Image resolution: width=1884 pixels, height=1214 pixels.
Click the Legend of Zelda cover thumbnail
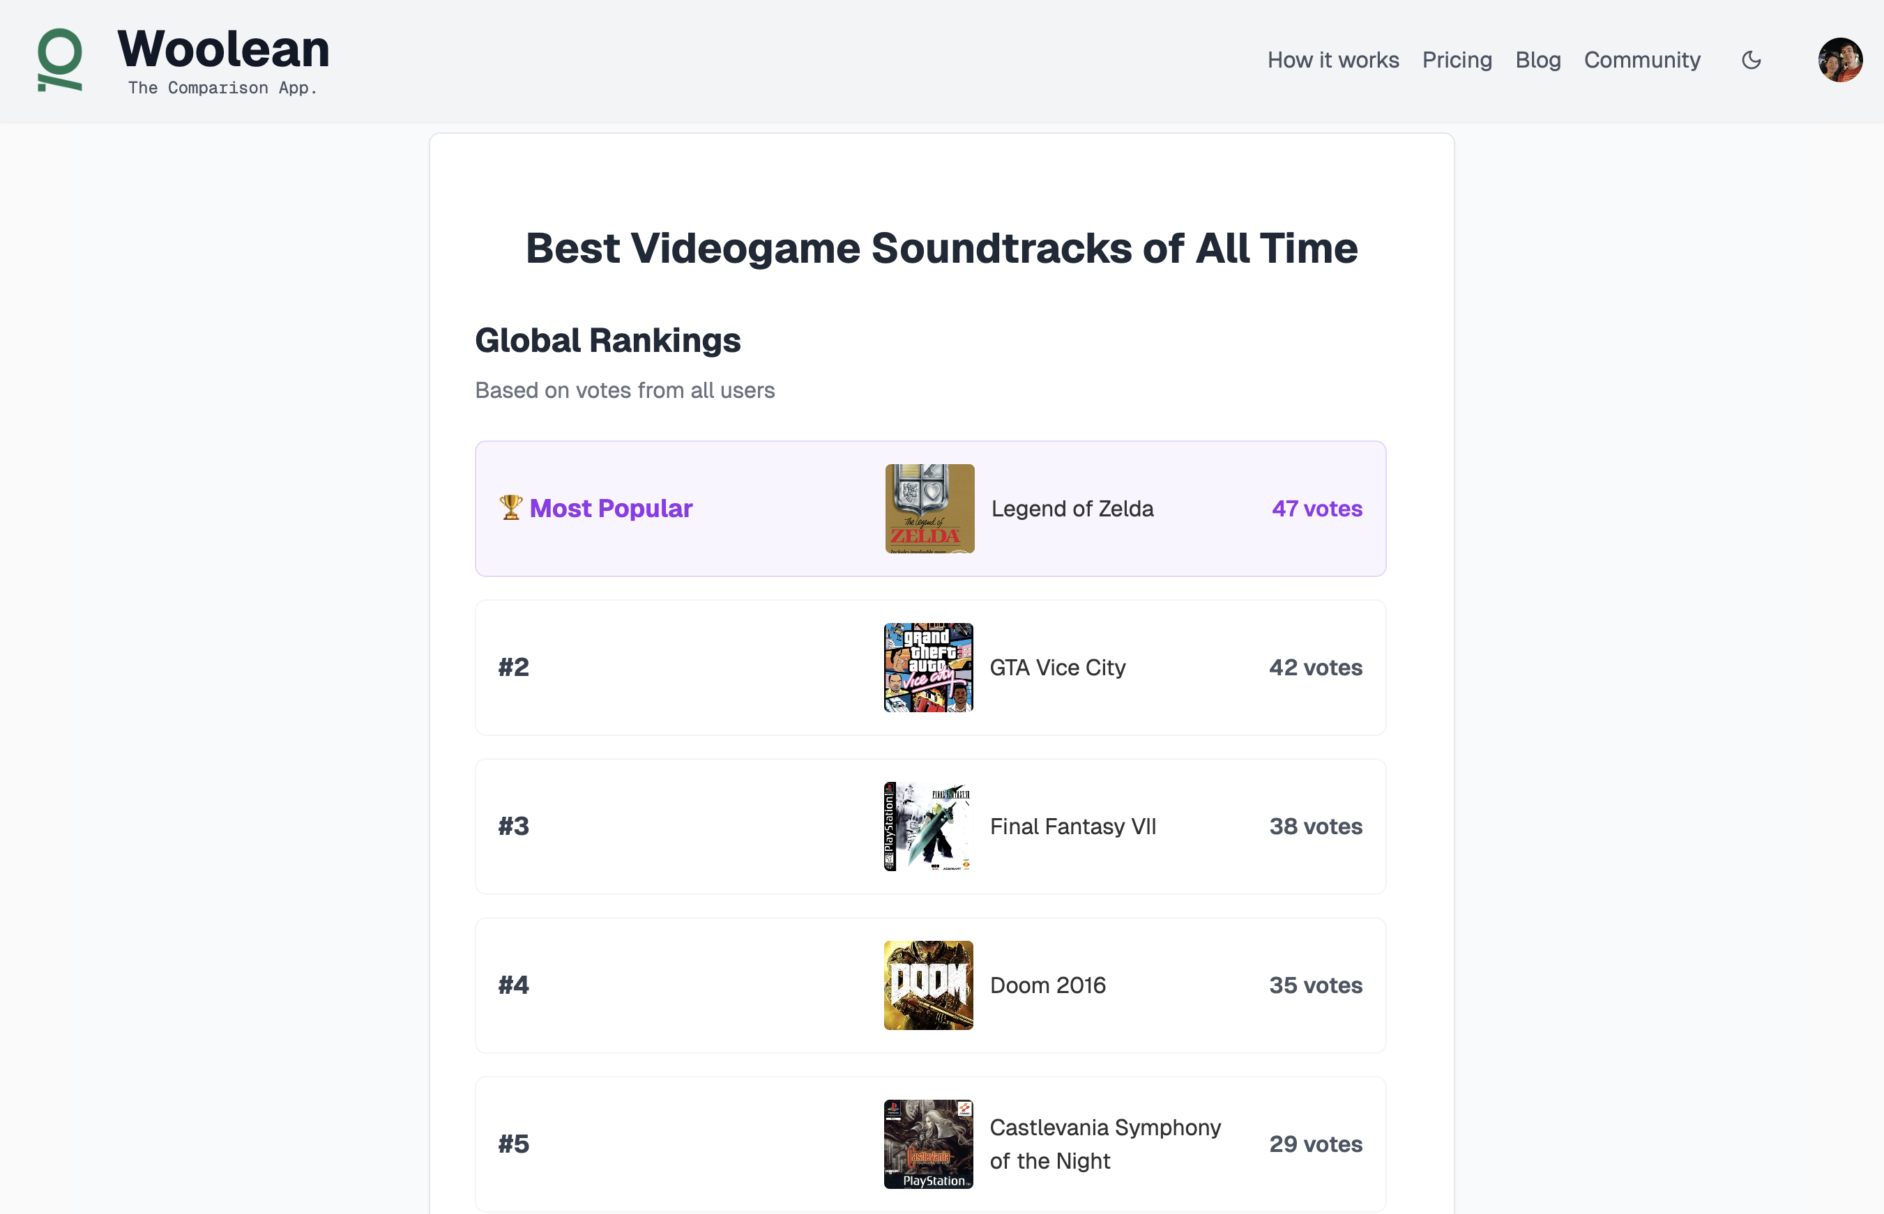(929, 509)
